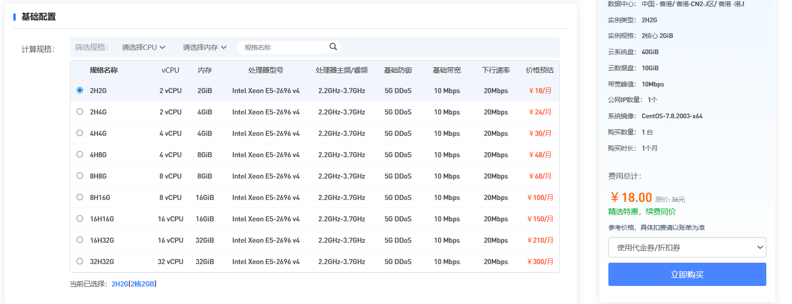Select the 2H2G spec radio button
The height and width of the screenshot is (304, 792).
pos(80,90)
